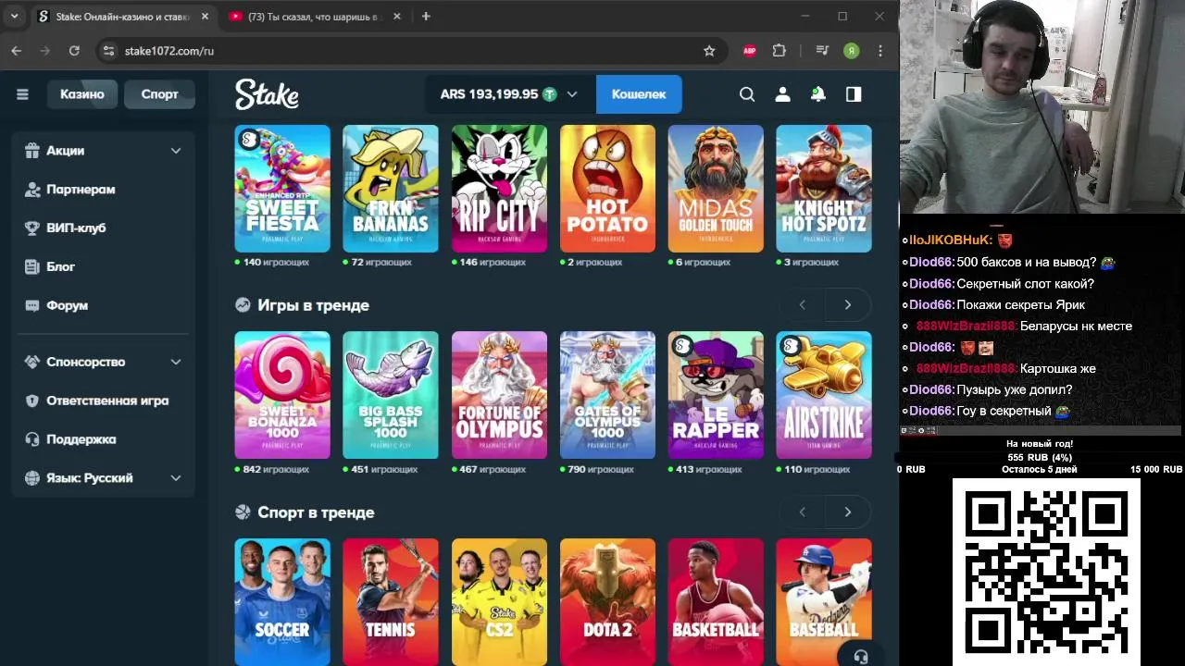Viewport: 1185px width, 666px height.
Task: Click the browser back arrow
Action: point(16,51)
